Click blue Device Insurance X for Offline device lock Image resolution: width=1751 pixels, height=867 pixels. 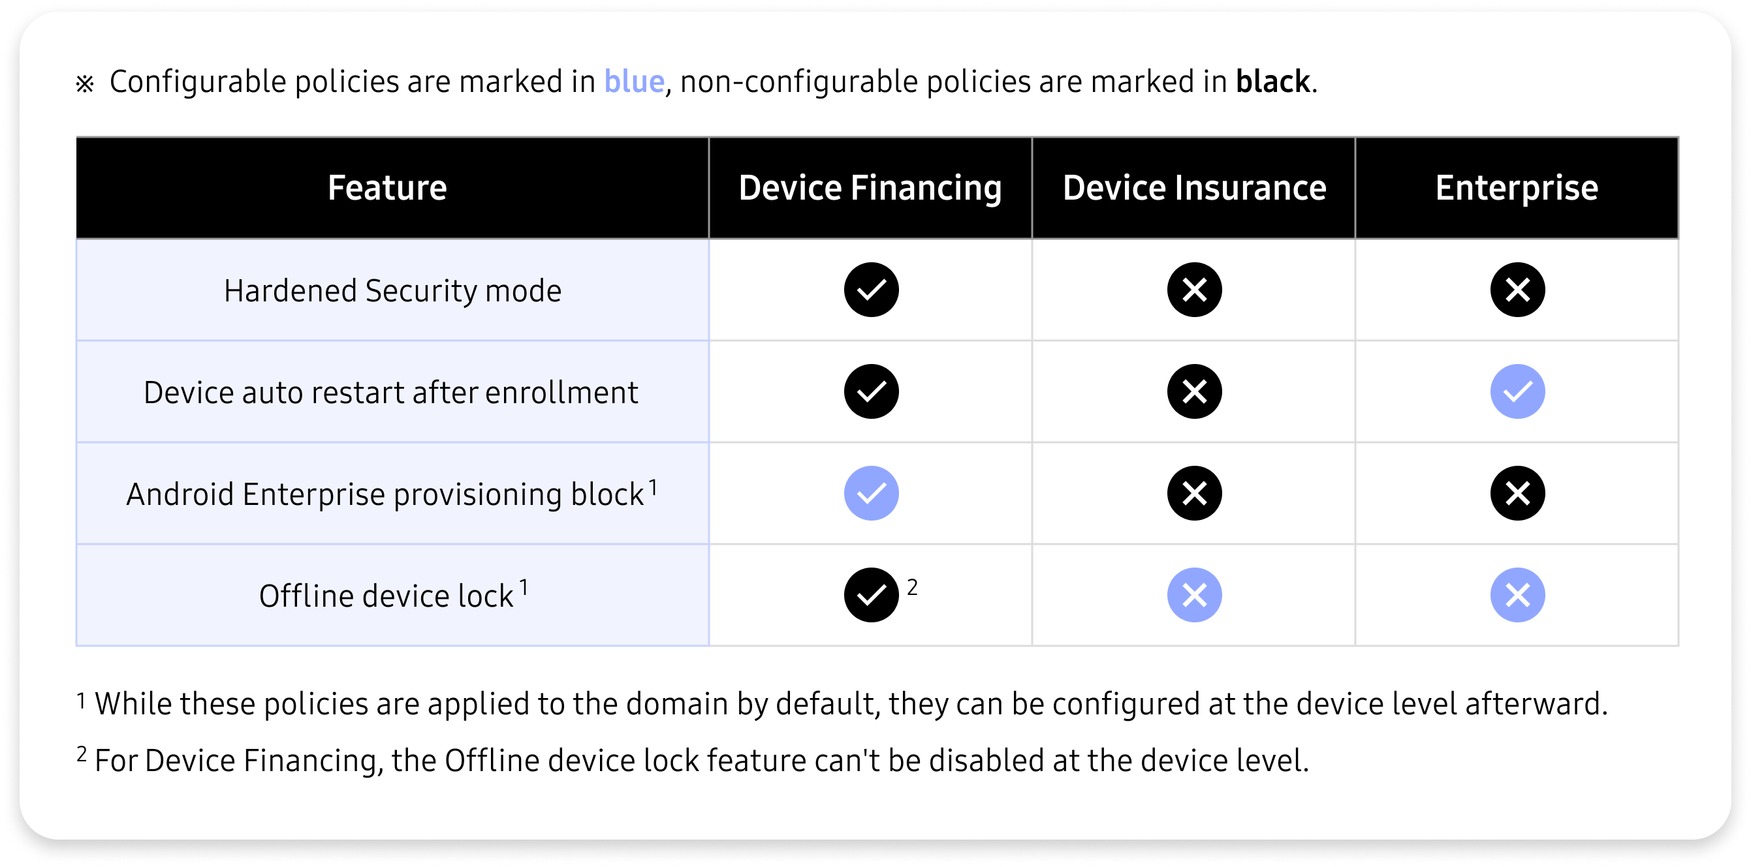[1194, 595]
